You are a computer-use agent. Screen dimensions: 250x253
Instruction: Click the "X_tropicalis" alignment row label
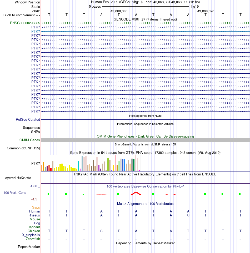[x=31, y=235]
